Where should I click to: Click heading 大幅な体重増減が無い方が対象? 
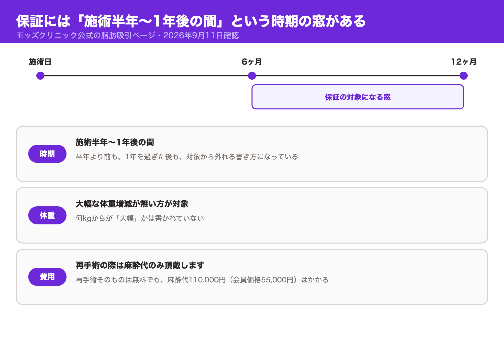132,204
